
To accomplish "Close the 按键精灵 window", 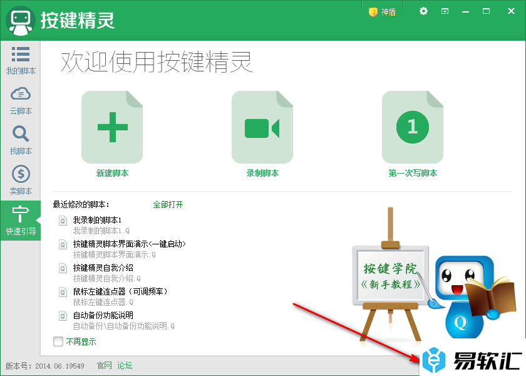I will tap(511, 11).
